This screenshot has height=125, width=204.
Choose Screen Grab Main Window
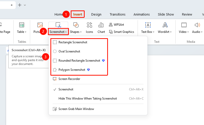pyautogui.click(x=98, y=109)
